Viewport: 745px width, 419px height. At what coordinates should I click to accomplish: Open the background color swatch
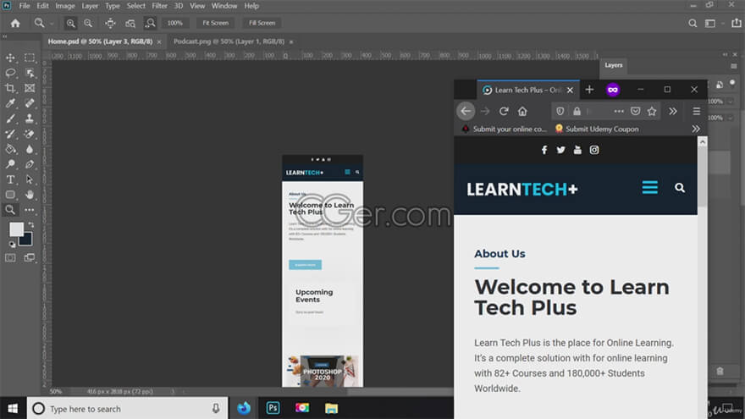[x=26, y=240]
